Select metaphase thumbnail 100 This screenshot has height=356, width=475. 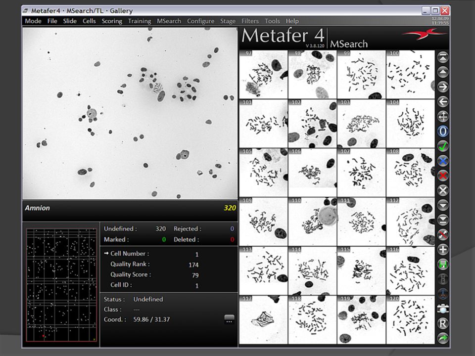pos(411,75)
